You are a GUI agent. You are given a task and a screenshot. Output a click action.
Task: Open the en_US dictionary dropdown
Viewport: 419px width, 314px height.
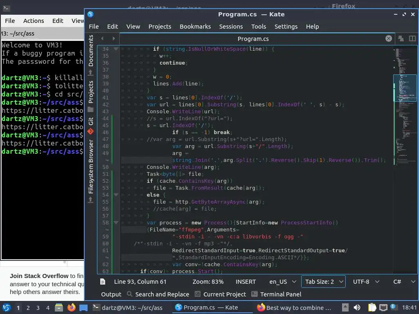(x=283, y=282)
